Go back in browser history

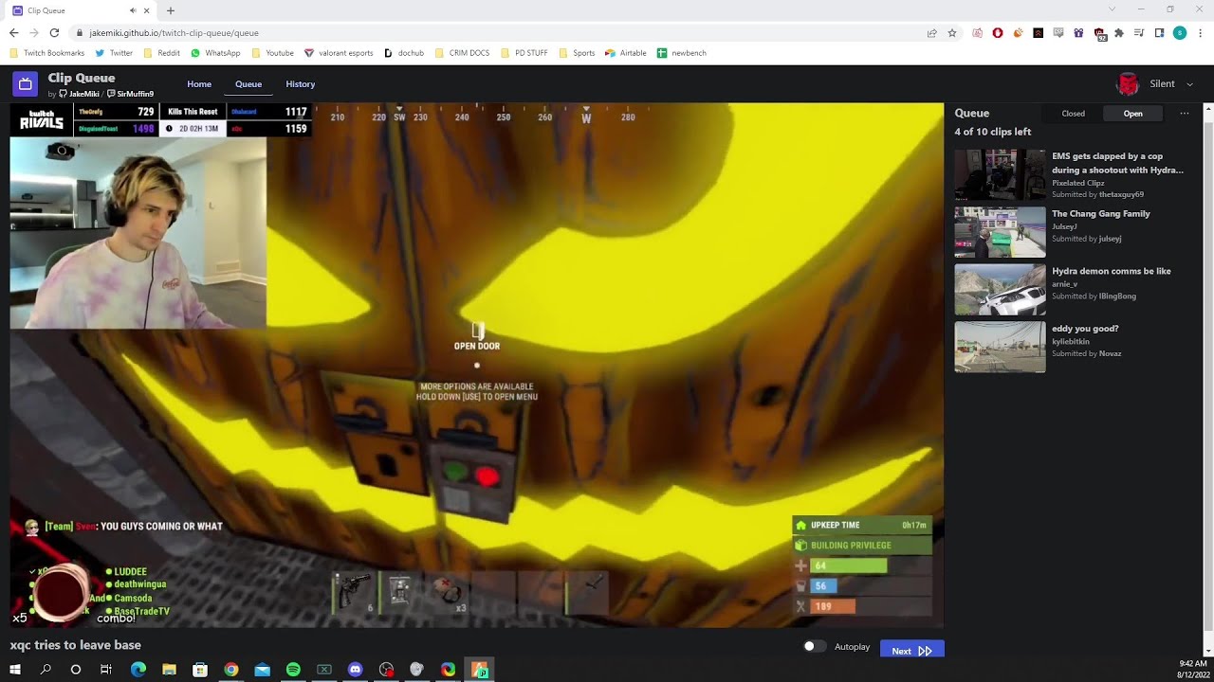[x=14, y=33]
